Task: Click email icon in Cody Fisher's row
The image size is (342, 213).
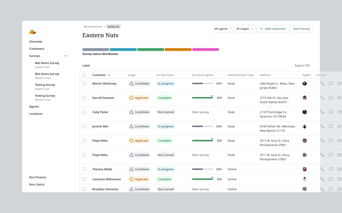Action: 339,112
